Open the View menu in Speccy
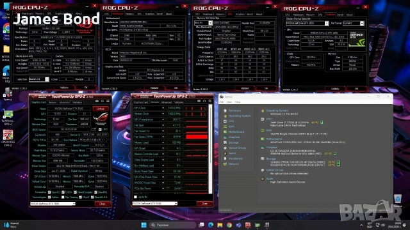The width and height of the screenshot is (410, 230). (x=229, y=102)
